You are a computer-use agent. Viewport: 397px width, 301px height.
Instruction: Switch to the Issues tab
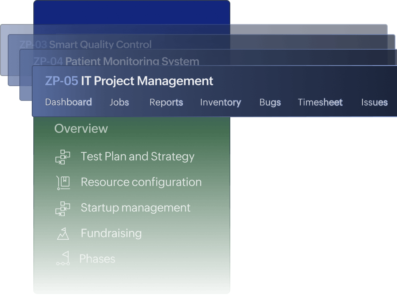(374, 102)
